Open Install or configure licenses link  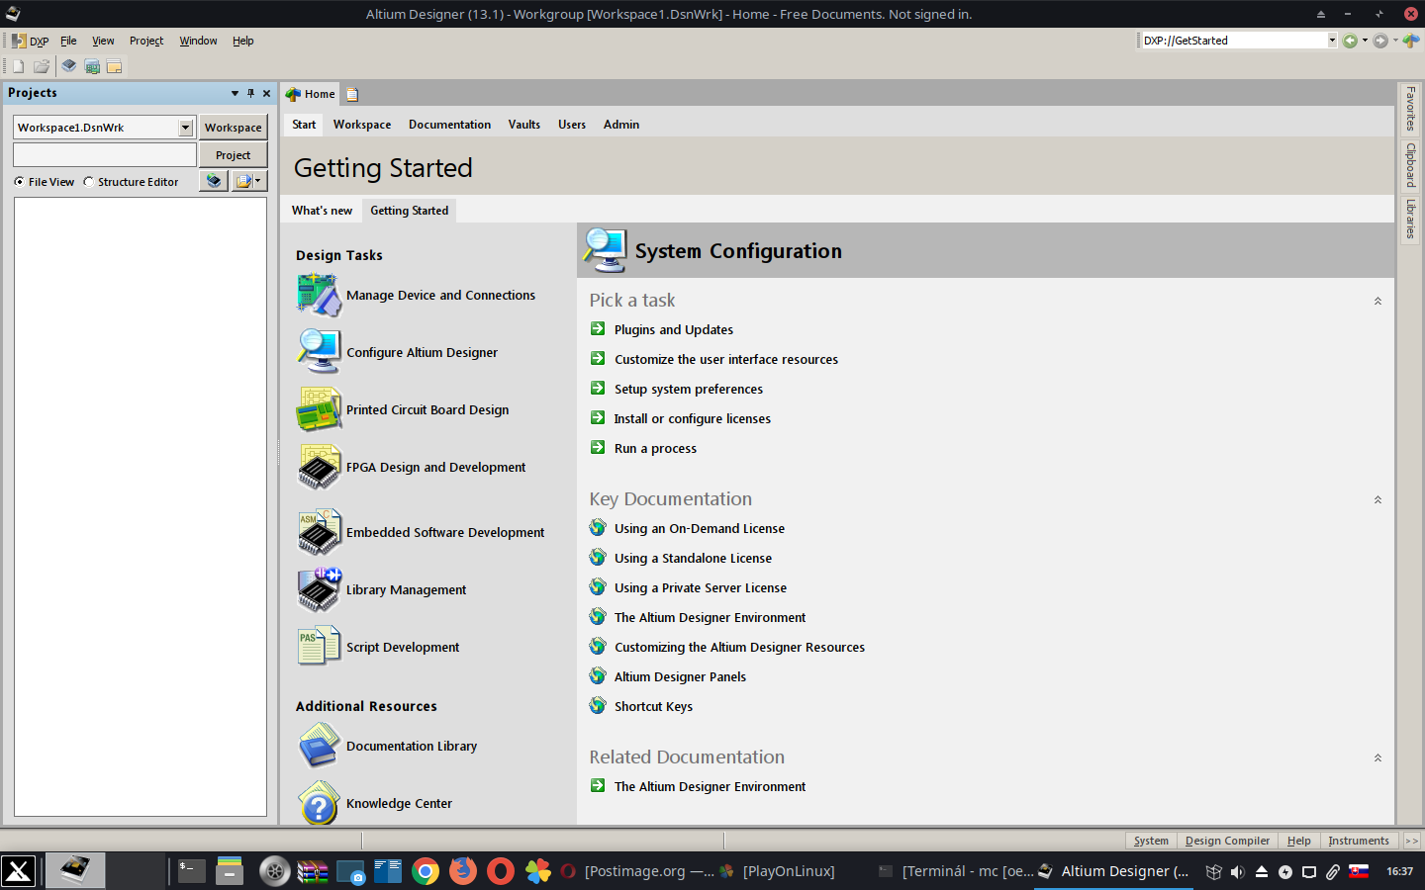coord(693,419)
